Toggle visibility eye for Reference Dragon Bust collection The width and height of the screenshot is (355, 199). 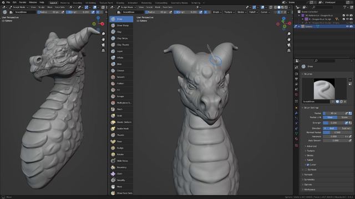347,15
